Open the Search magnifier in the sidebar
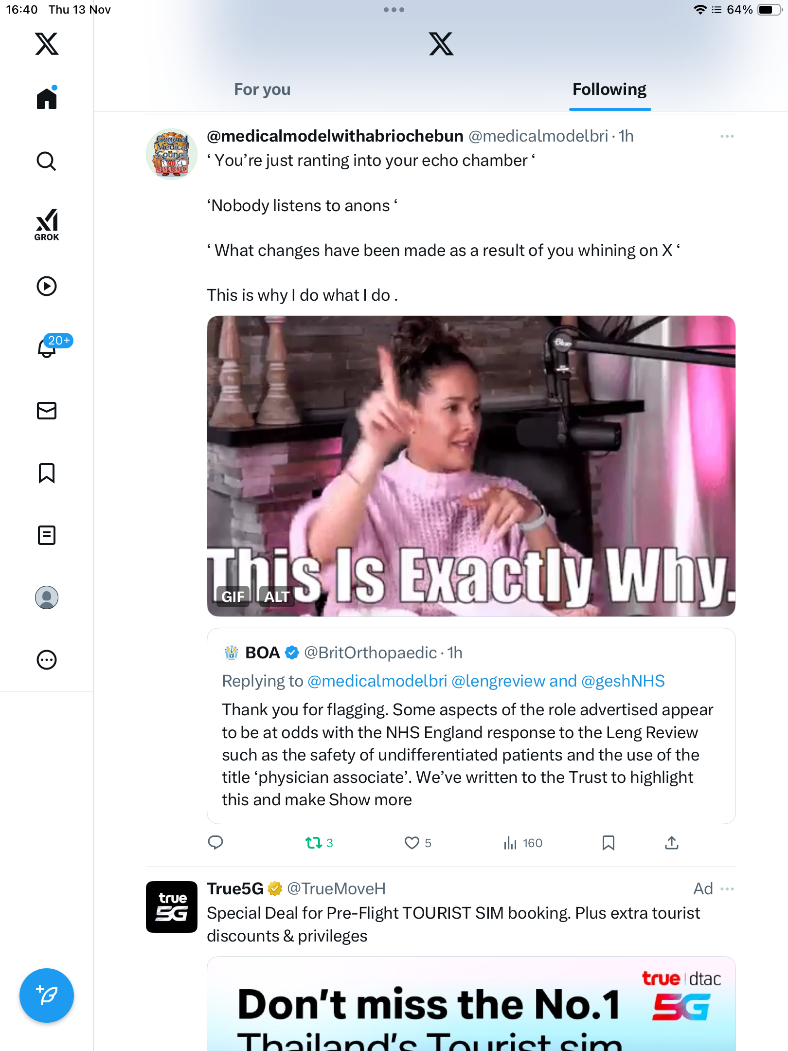The height and width of the screenshot is (1051, 788). pos(47,161)
